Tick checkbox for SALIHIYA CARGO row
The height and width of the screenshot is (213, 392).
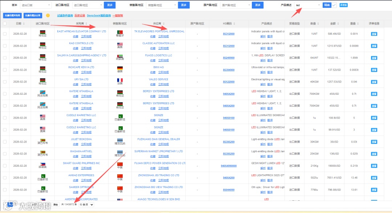coord(5,58)
